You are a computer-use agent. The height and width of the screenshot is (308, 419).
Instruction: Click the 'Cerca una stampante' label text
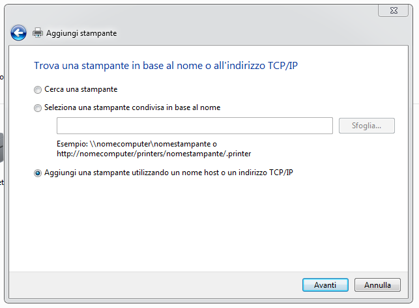(x=81, y=89)
